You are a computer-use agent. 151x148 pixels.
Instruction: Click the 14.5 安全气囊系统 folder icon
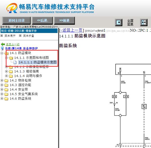[6, 94]
